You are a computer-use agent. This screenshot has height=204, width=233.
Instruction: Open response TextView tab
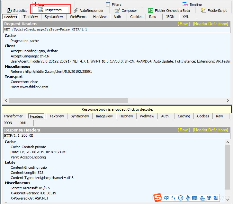(57, 116)
